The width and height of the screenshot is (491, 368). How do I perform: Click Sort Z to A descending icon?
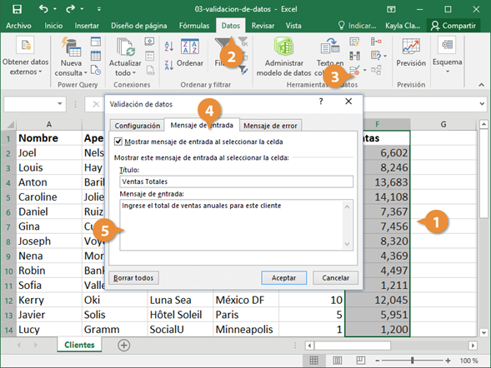tap(168, 65)
